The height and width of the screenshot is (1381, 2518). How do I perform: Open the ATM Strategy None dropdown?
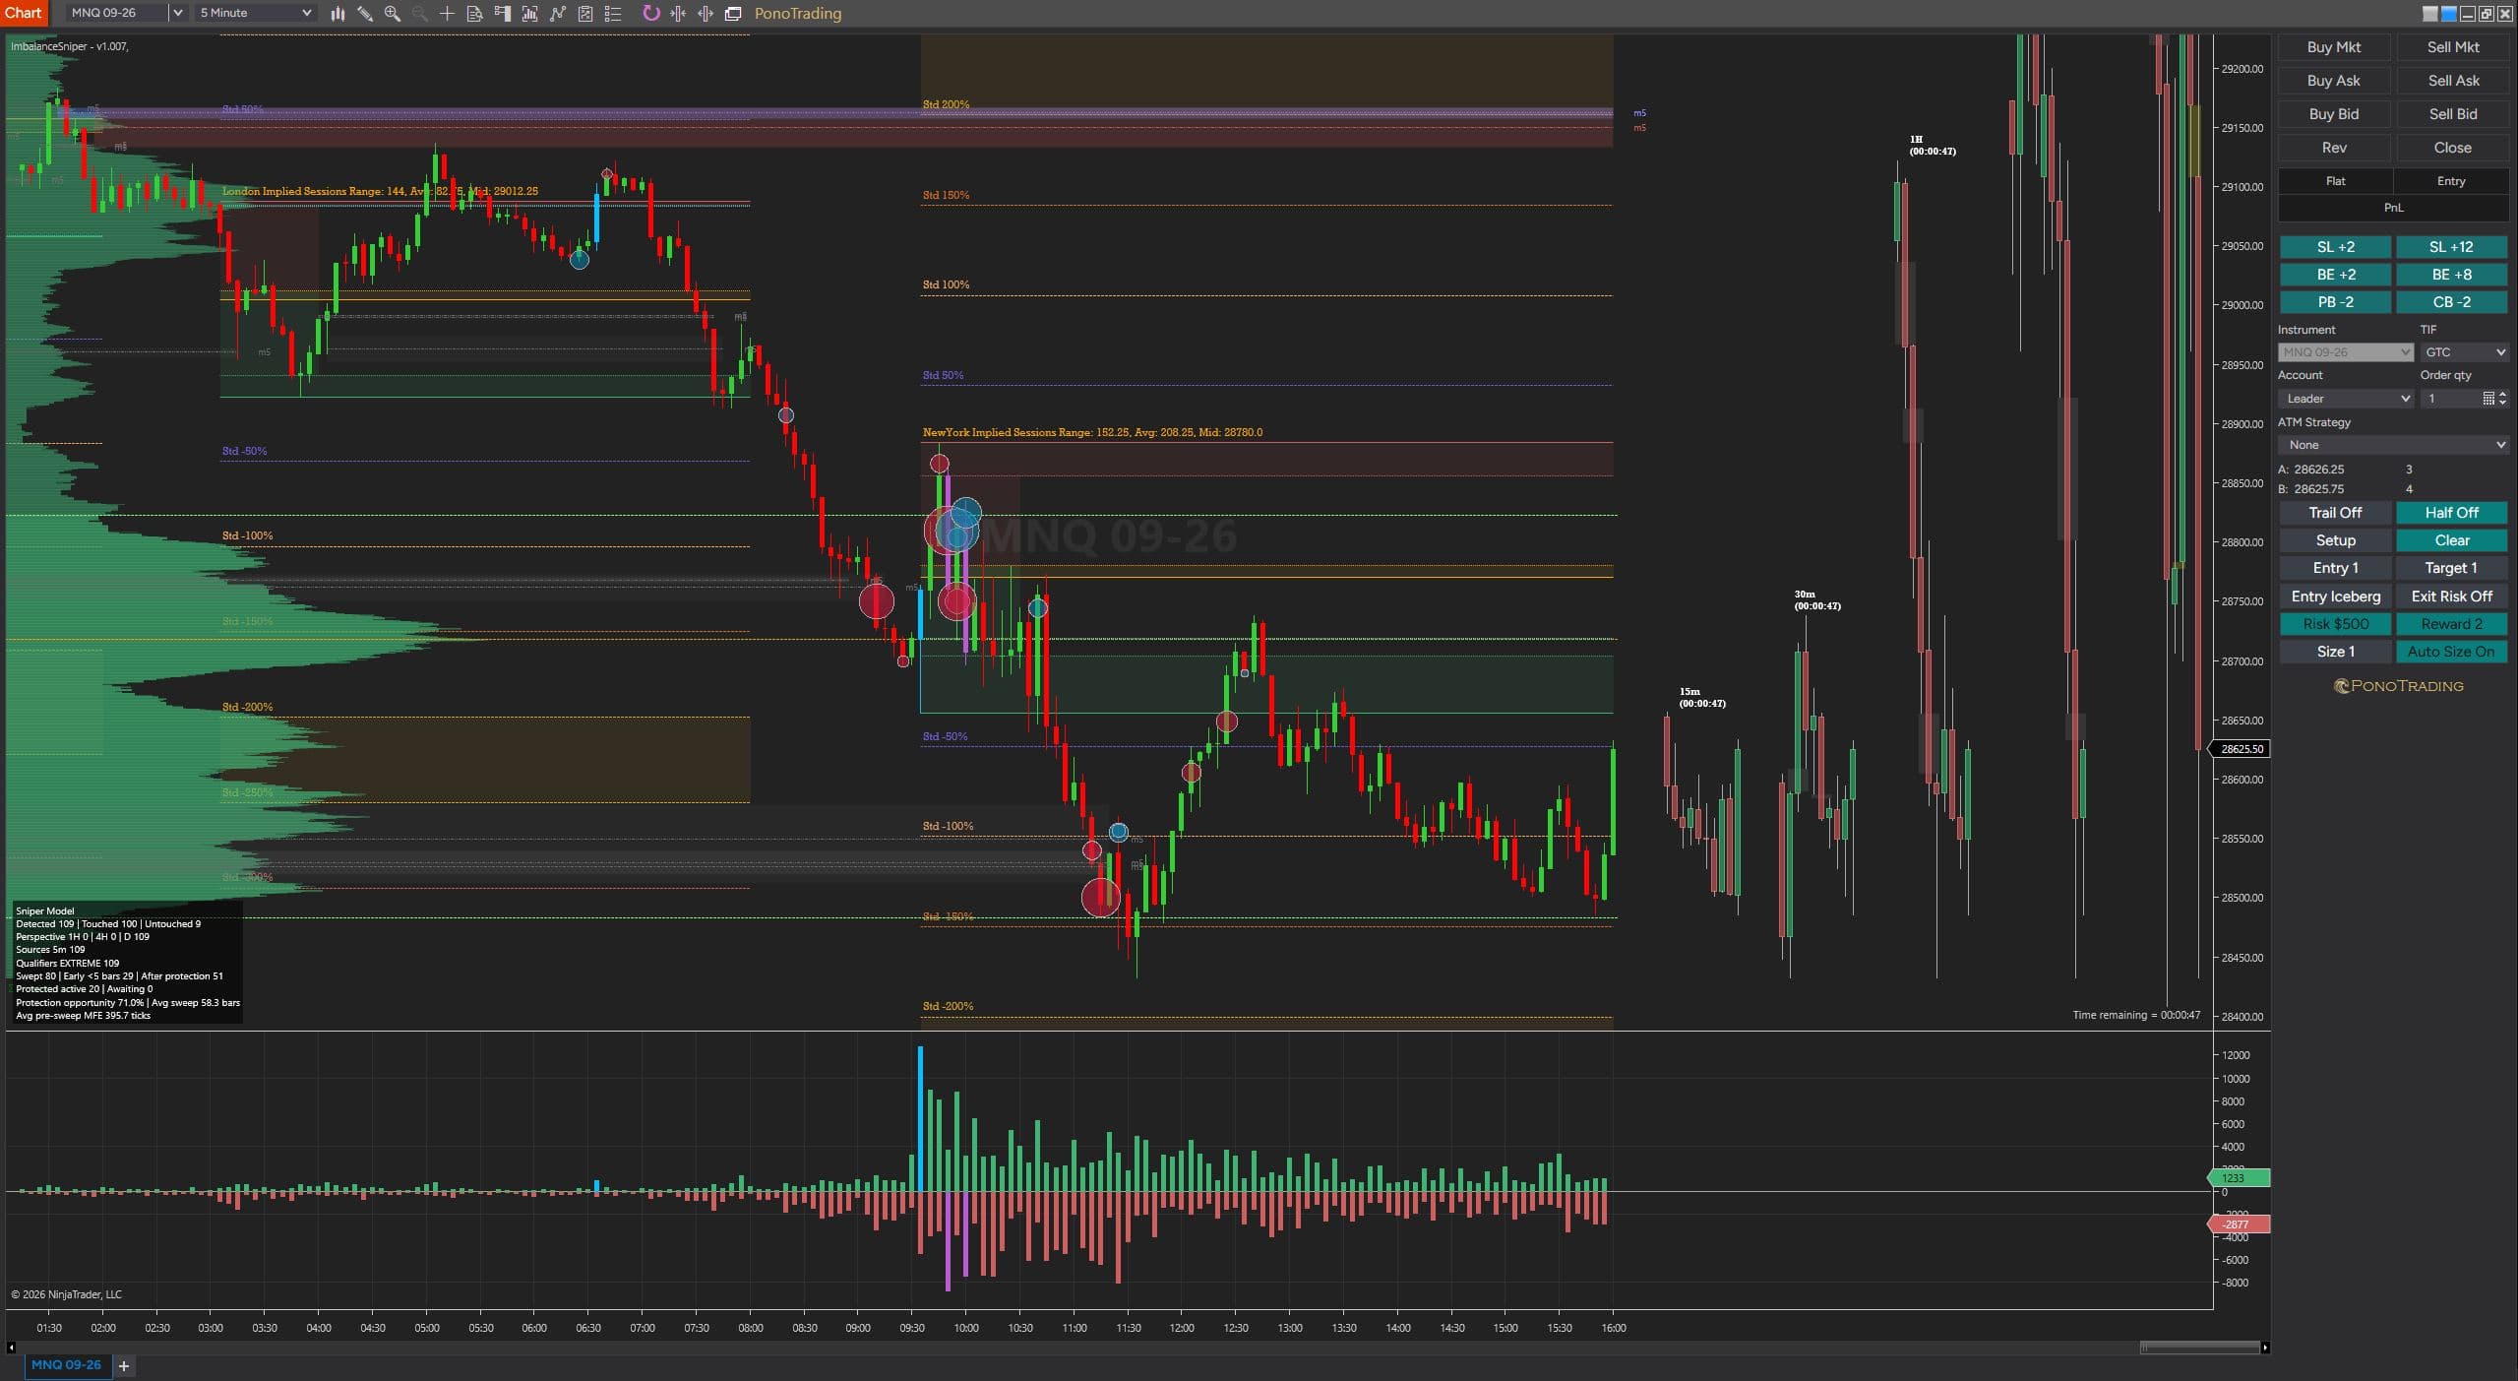pyautogui.click(x=2393, y=445)
